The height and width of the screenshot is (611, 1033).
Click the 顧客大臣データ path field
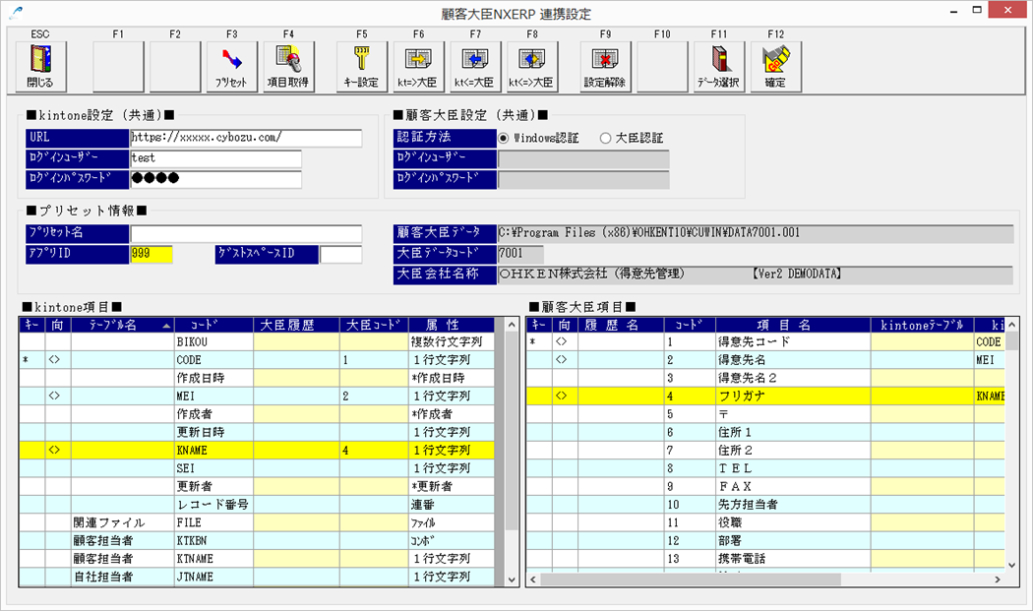(x=756, y=233)
